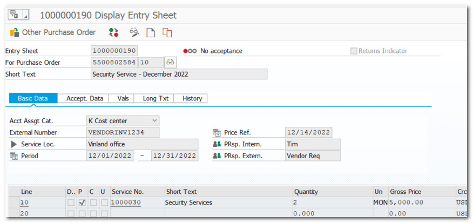Click glasses icon next to purchase order item

[x=171, y=63]
